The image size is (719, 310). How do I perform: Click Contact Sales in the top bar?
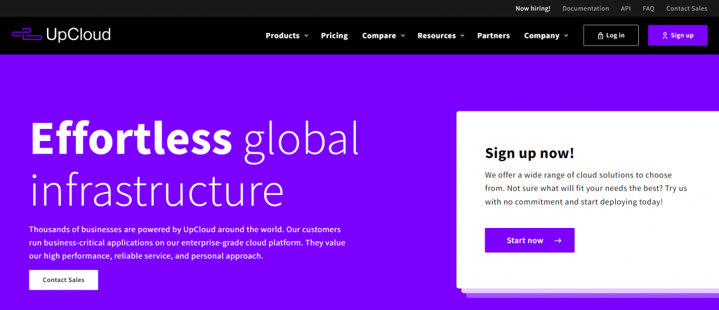[x=687, y=8]
